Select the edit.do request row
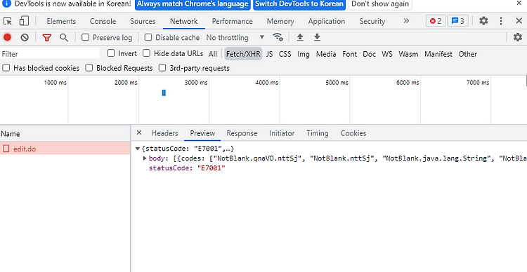 coord(65,149)
